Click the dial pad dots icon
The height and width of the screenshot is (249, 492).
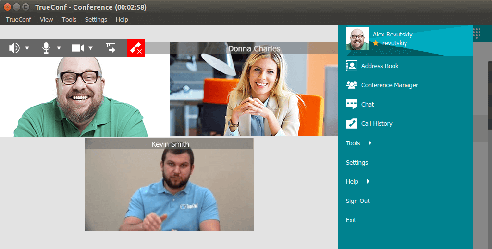(x=477, y=33)
